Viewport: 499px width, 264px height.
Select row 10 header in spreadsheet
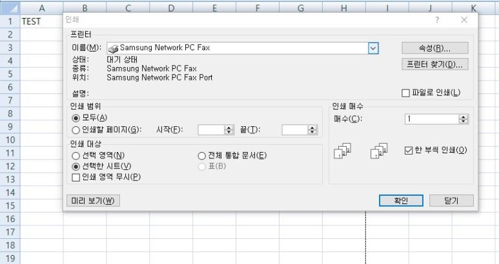tap(10, 140)
